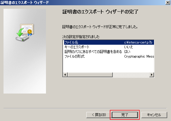This screenshot has width=171, height=121.
Task: Click the certificate export wizard icon
Action: (x=25, y=32)
